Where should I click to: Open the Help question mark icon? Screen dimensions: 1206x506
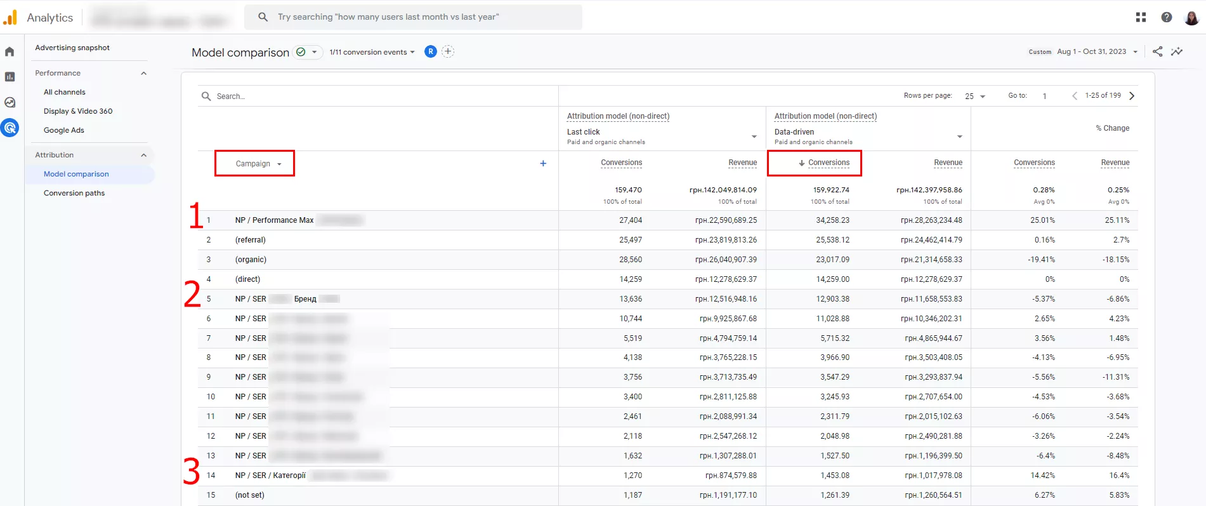(x=1166, y=17)
